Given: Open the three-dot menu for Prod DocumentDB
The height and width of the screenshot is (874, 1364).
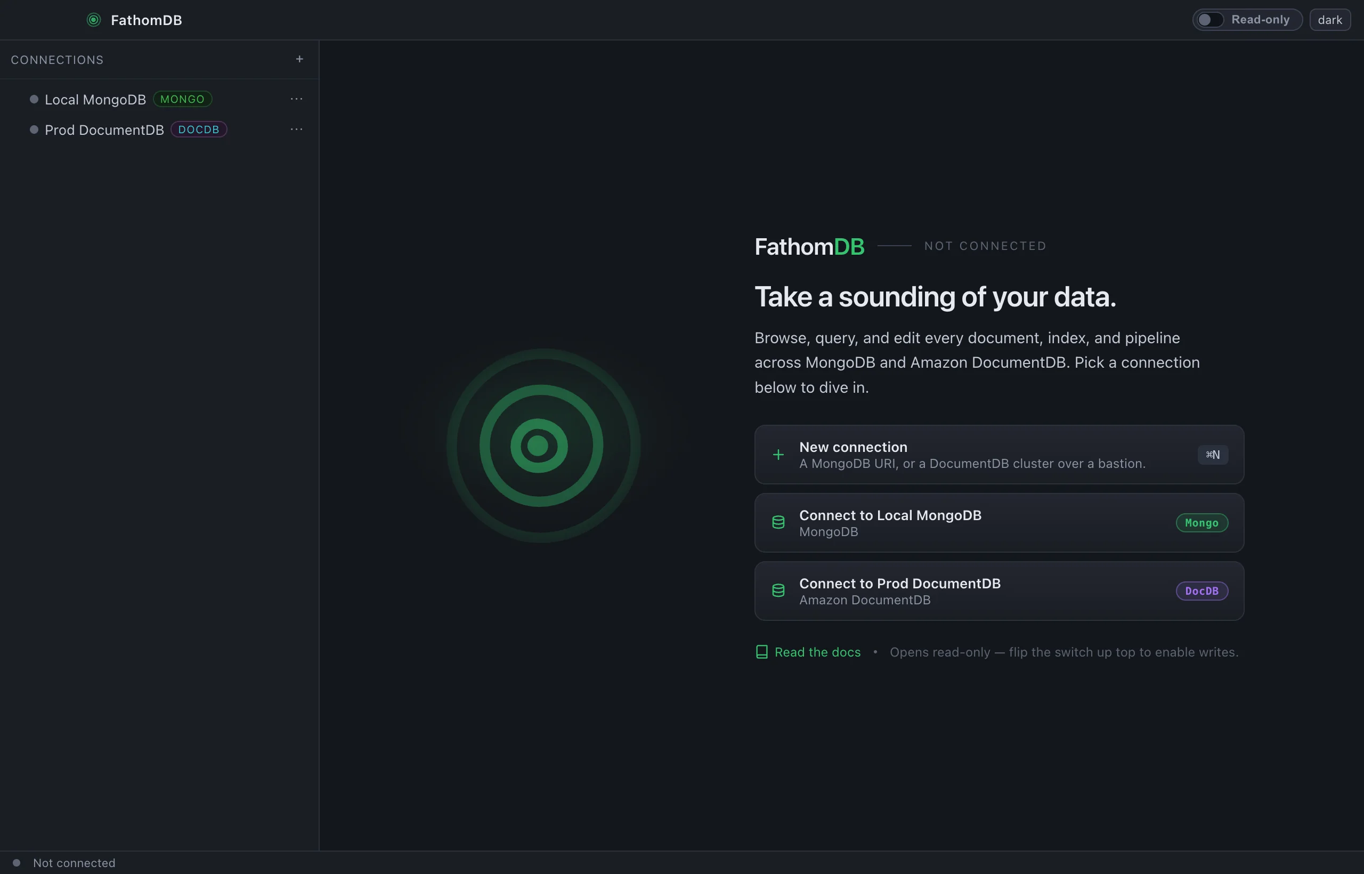Looking at the screenshot, I should [x=296, y=130].
